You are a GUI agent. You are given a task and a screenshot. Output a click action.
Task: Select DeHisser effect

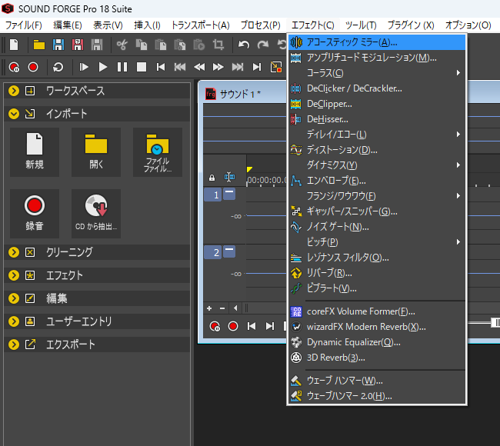[377, 119]
